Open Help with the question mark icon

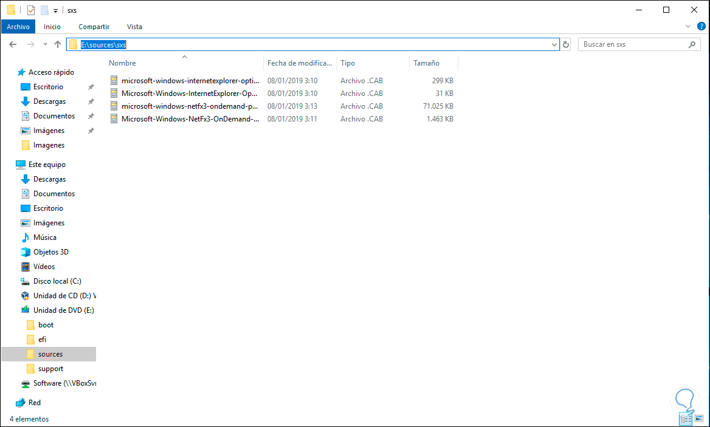pos(701,26)
